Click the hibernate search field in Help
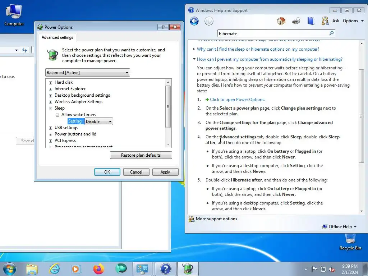The image size is (368, 276). pos(273,33)
